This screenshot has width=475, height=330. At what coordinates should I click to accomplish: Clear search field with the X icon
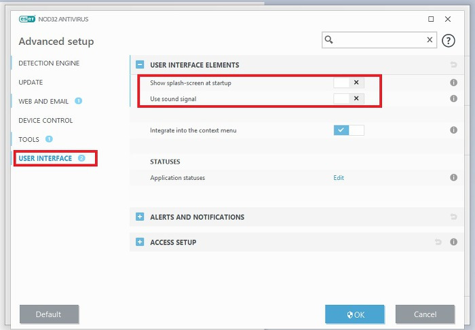pyautogui.click(x=430, y=39)
